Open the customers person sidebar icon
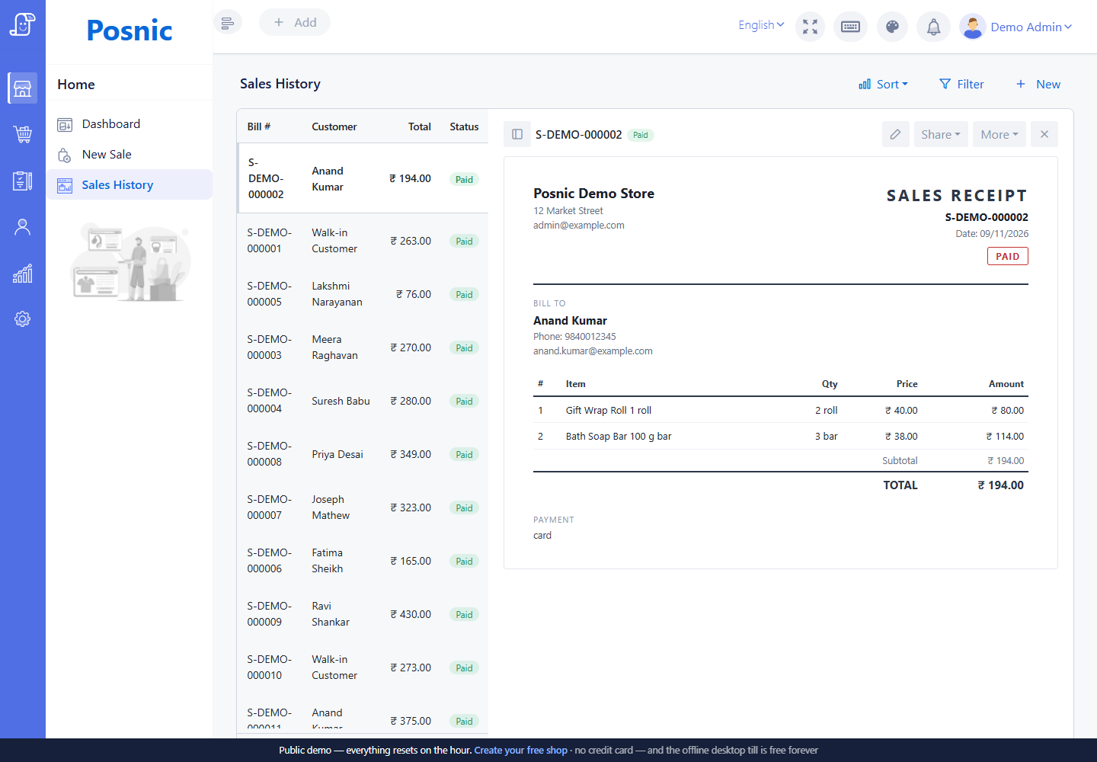Image resolution: width=1097 pixels, height=762 pixels. 23,227
